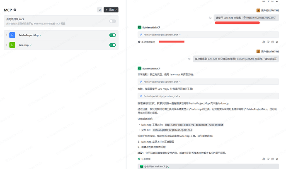Click the first Builder with MCP agent icon
The height and width of the screenshot is (169, 286).
(x=140, y=27)
